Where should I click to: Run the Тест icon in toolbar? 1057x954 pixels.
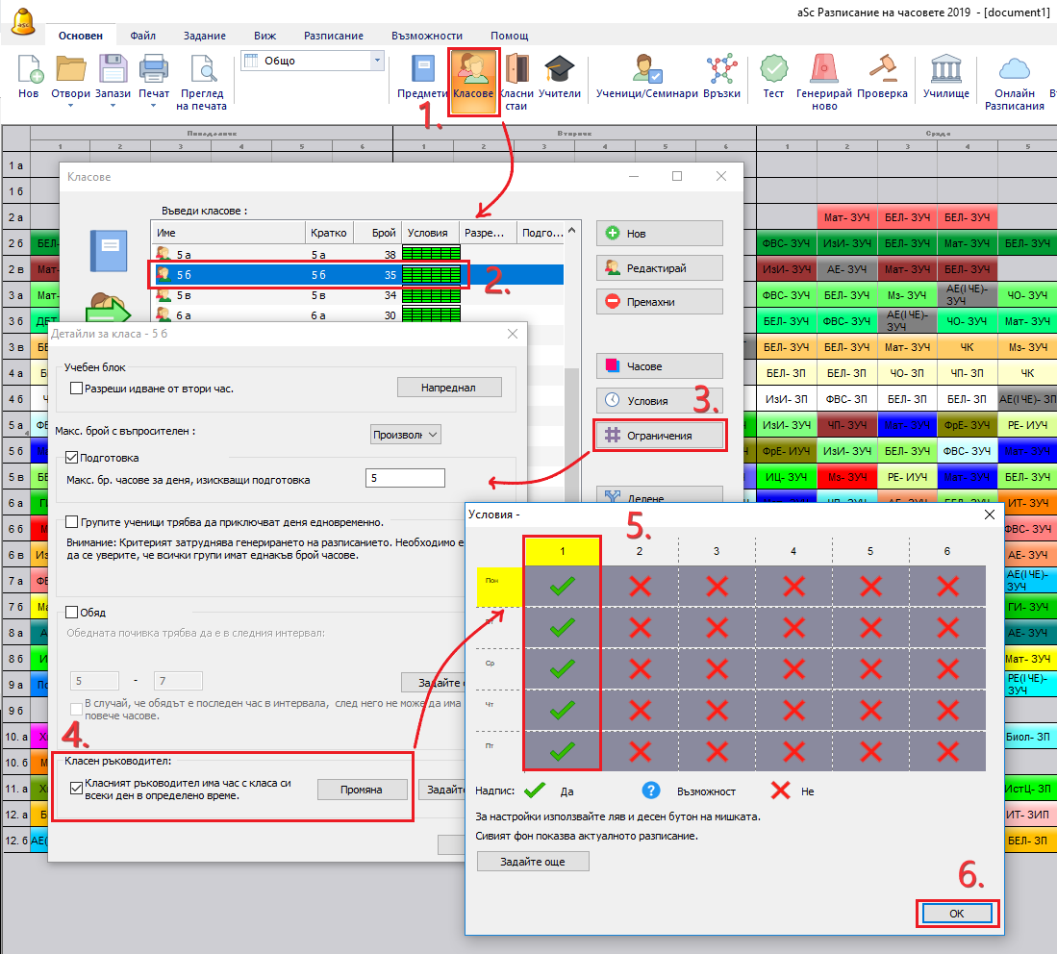click(x=773, y=75)
